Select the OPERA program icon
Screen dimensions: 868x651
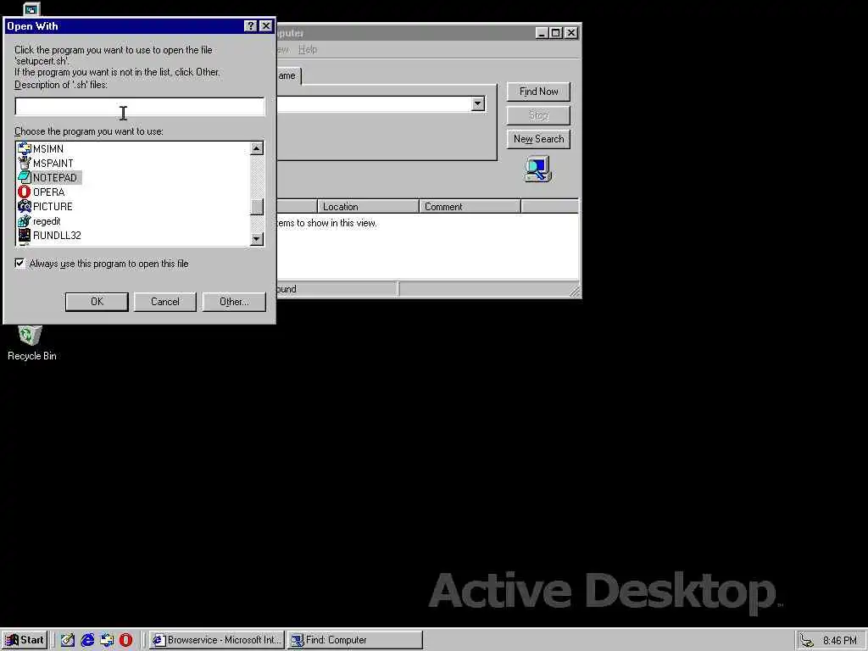[25, 192]
